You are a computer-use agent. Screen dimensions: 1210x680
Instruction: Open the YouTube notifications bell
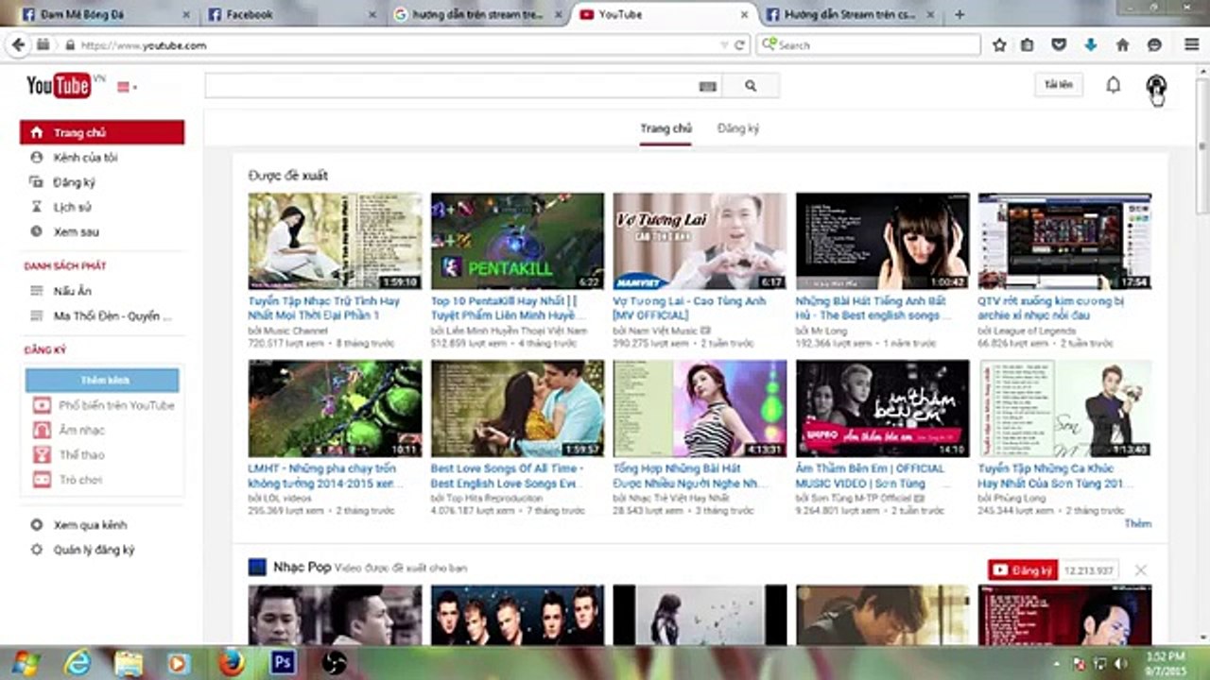[1114, 85]
